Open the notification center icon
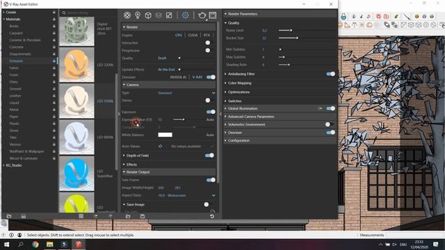Image resolution: width=445 pixels, height=250 pixels. (436, 244)
